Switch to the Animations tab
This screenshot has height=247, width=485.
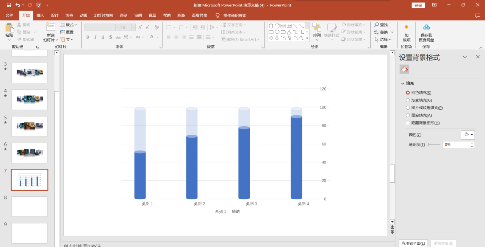(x=83, y=16)
